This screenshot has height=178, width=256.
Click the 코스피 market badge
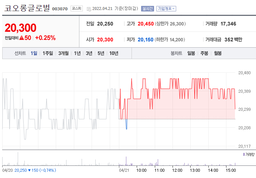point(76,8)
